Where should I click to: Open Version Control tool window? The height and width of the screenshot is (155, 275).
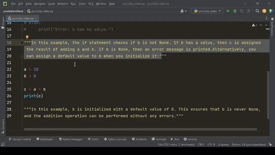(20, 139)
